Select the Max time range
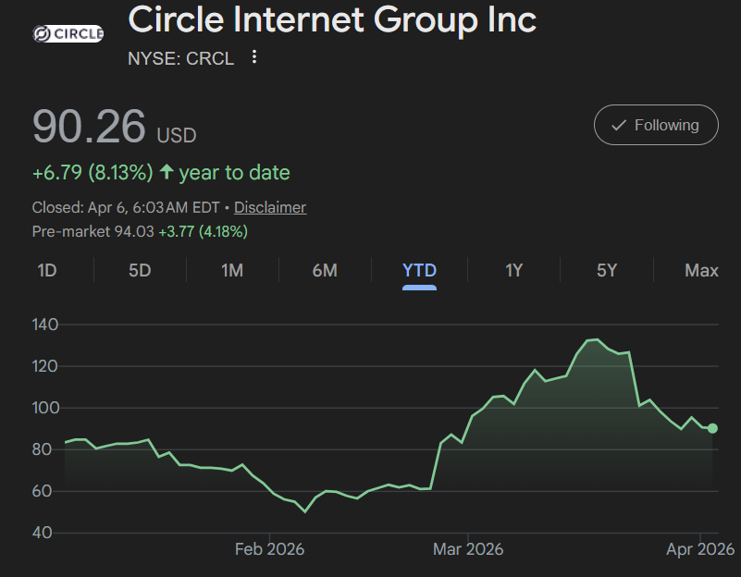This screenshot has width=741, height=577. (x=701, y=270)
